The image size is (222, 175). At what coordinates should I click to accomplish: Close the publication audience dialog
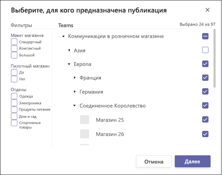coord(207,10)
